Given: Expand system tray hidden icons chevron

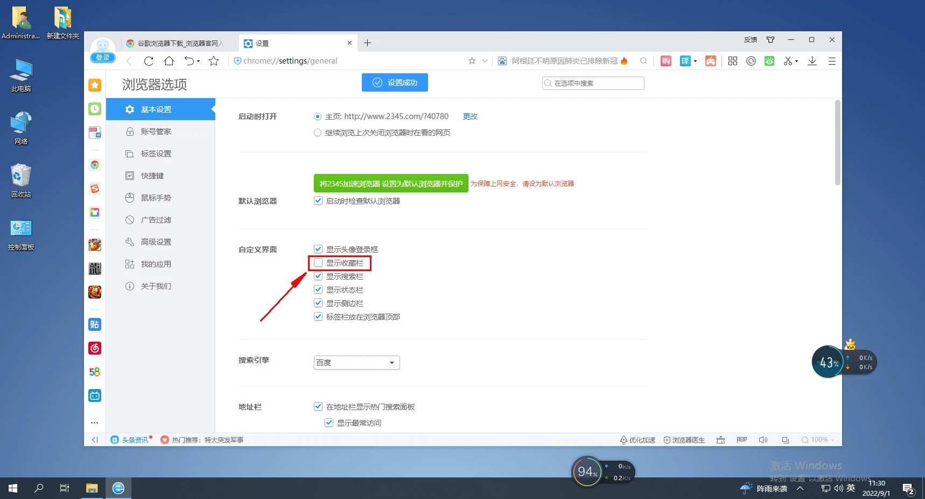Looking at the screenshot, I should (x=800, y=488).
